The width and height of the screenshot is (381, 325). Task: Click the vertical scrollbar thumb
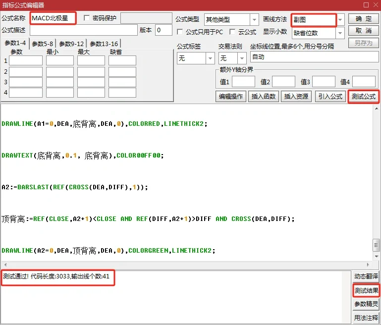point(377,245)
